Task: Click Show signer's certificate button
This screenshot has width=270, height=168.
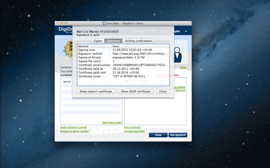Action: click(96, 91)
